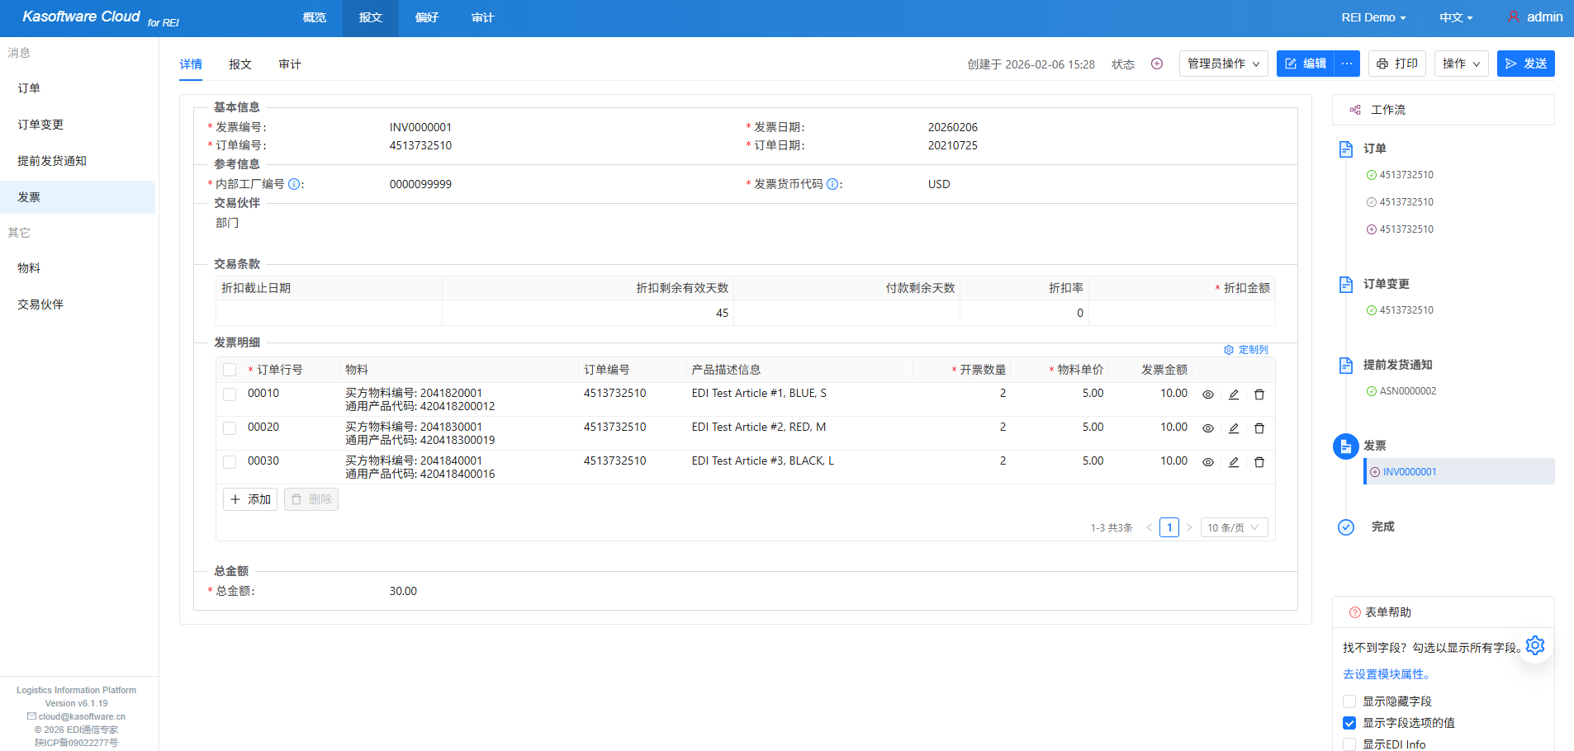Uncheck the 显示字段选项的值 checkbox
This screenshot has height=751, width=1574.
click(1349, 723)
